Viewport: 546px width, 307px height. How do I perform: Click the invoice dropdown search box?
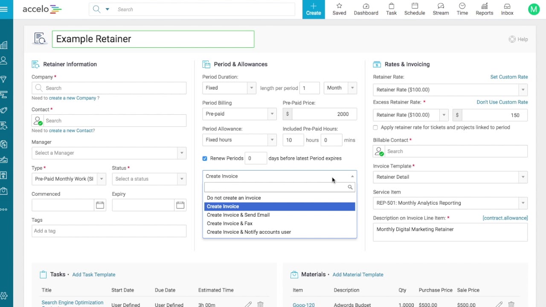(x=279, y=187)
